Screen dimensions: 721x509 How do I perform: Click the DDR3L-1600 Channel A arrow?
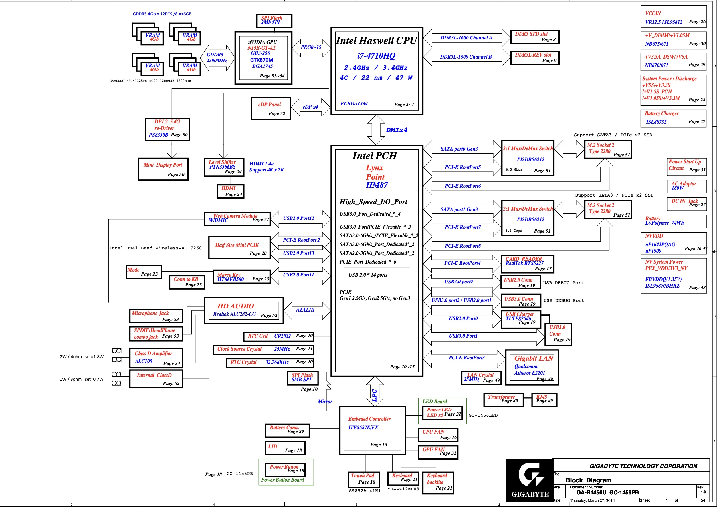[x=466, y=38]
